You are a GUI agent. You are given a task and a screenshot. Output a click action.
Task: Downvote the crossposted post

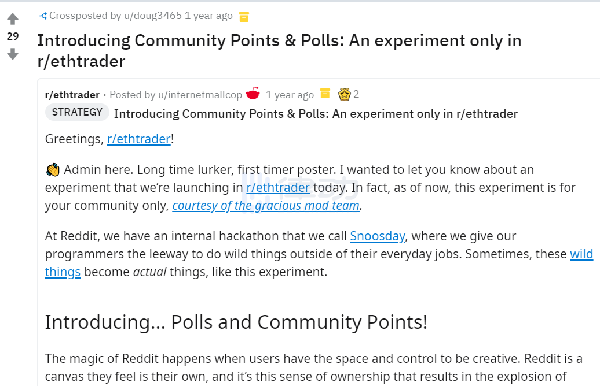click(x=13, y=54)
